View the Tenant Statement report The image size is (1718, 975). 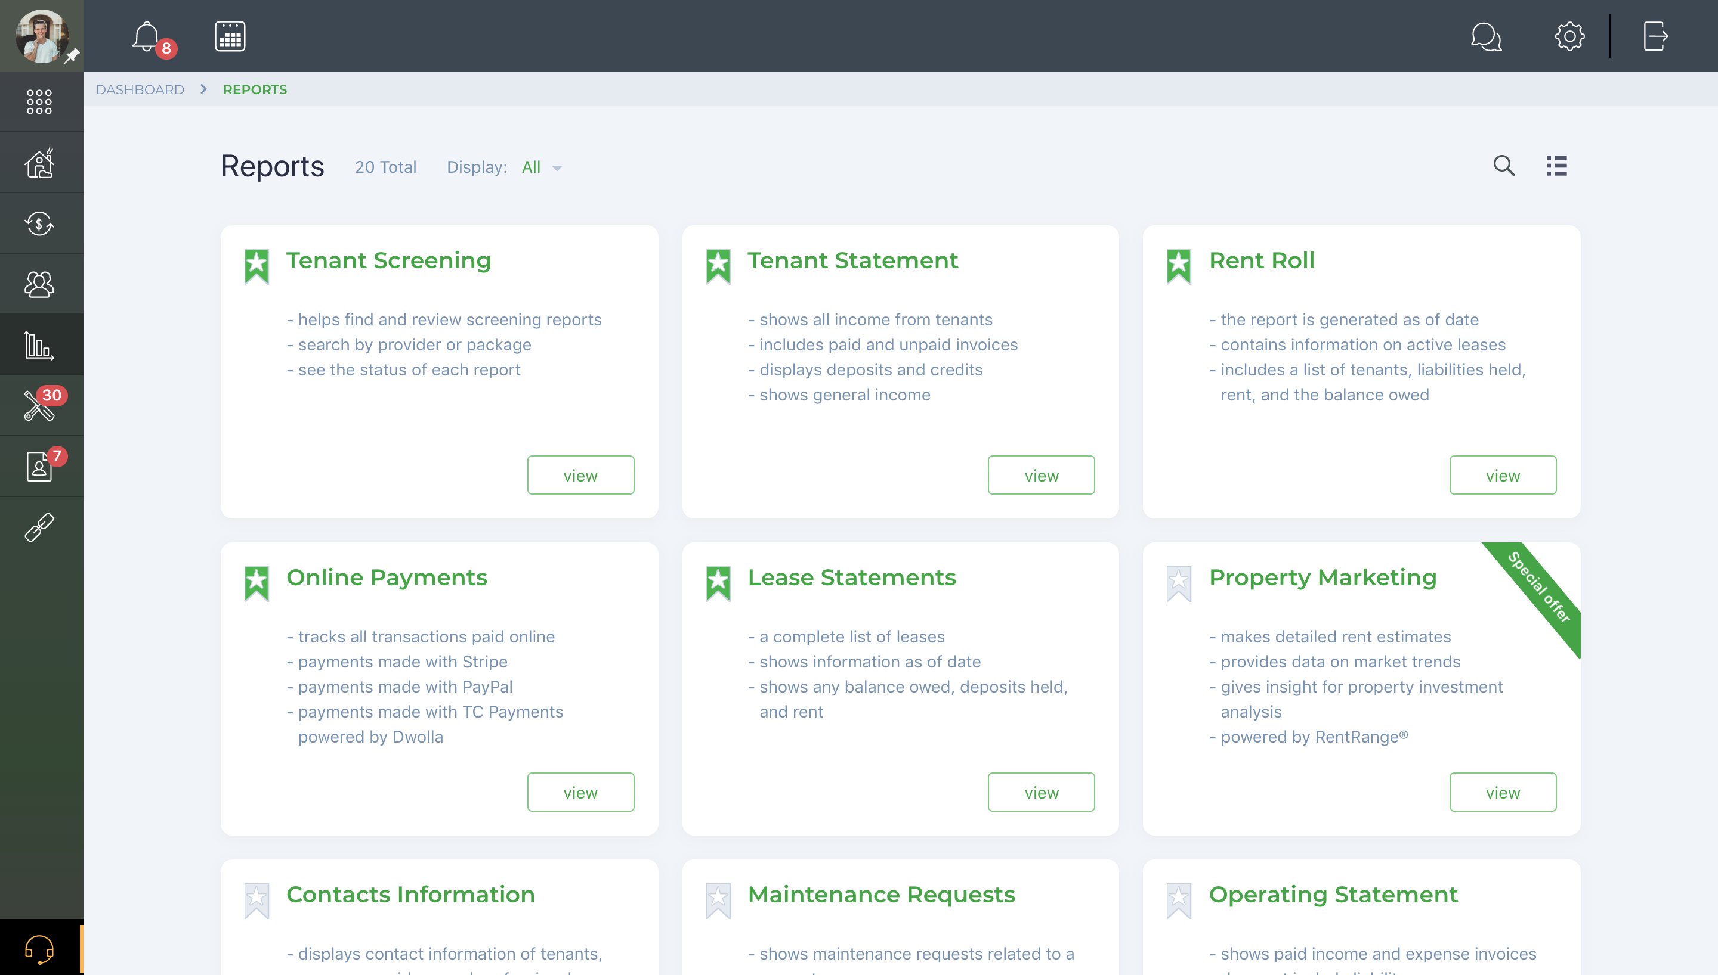click(x=1042, y=476)
